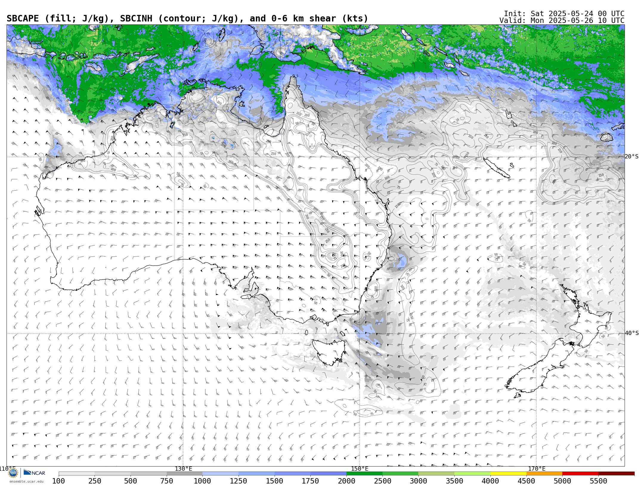Viewport: 644px width, 485px height.
Task: Select the chart title 'SBCAPE (fill; J/kg)...'
Action: pyautogui.click(x=187, y=18)
